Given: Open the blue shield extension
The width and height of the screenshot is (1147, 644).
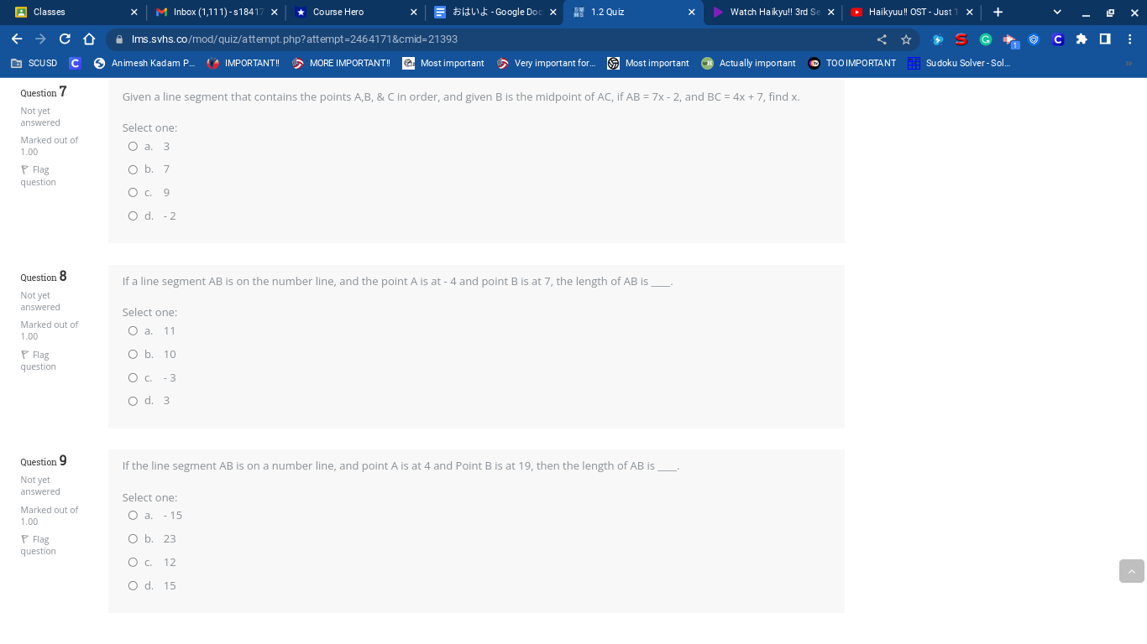Looking at the screenshot, I should pos(1034,39).
